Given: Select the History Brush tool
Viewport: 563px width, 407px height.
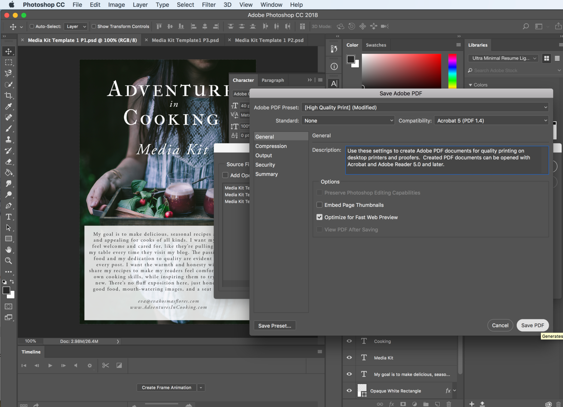Looking at the screenshot, I should click(9, 151).
